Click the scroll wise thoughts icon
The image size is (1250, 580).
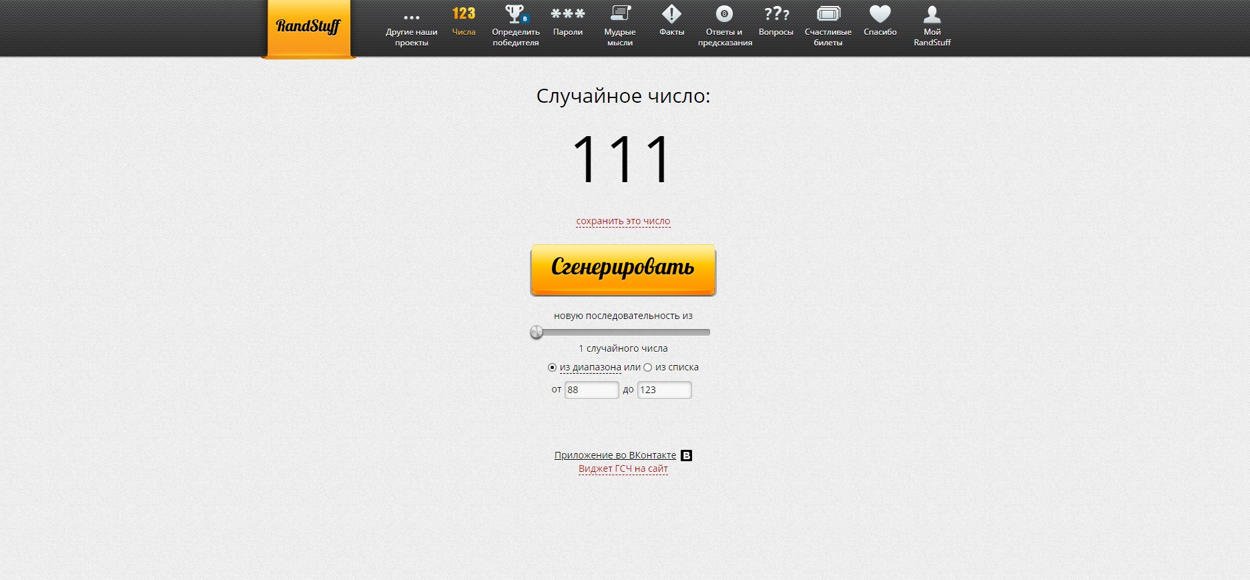point(619,14)
